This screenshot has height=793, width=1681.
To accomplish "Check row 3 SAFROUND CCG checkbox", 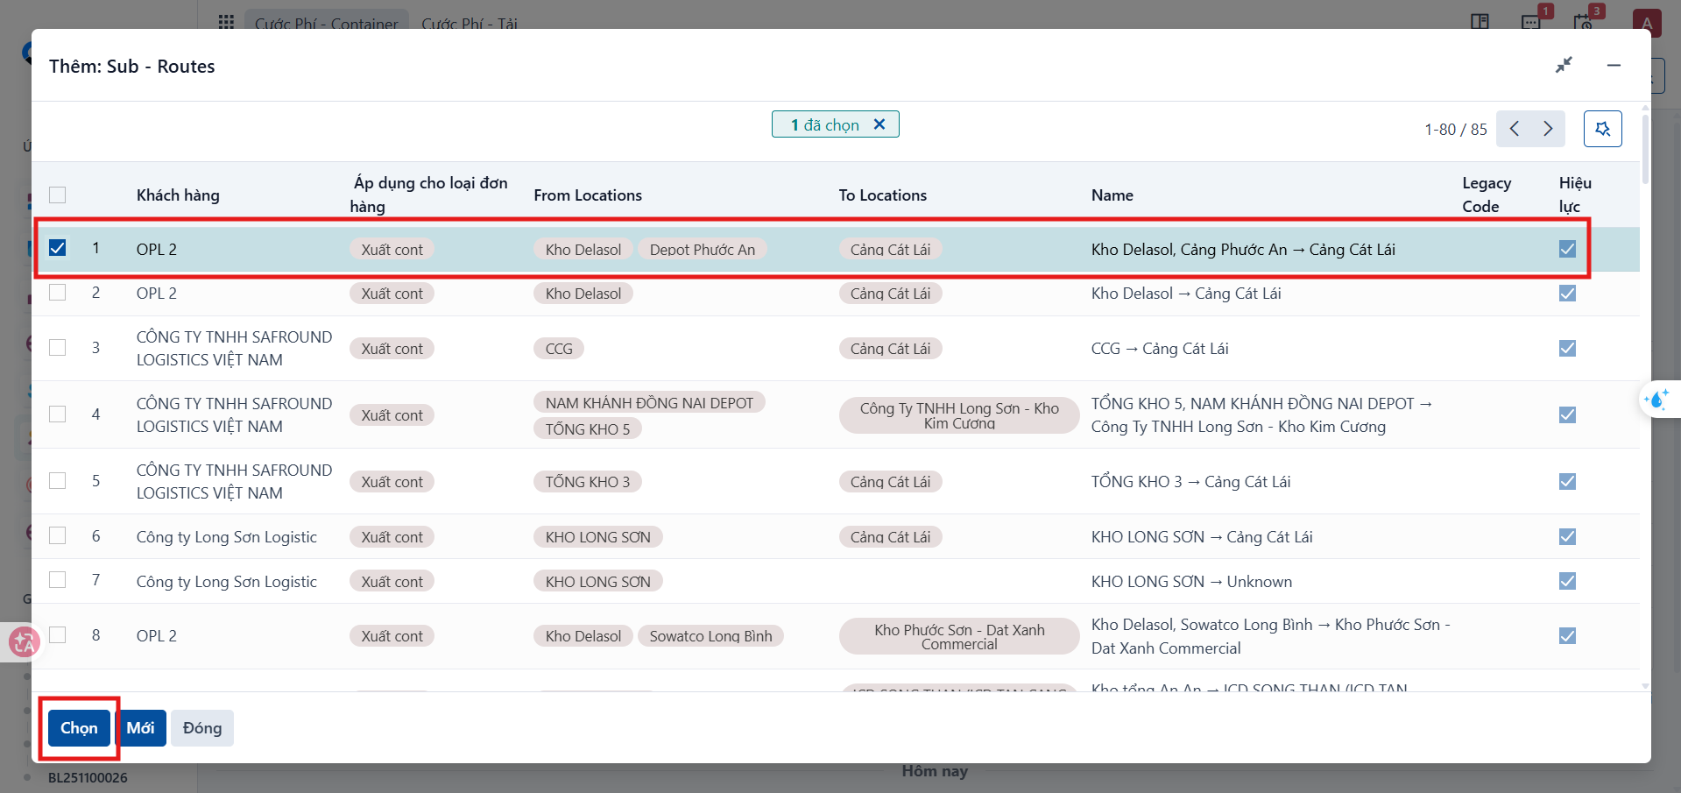I will [x=58, y=348].
